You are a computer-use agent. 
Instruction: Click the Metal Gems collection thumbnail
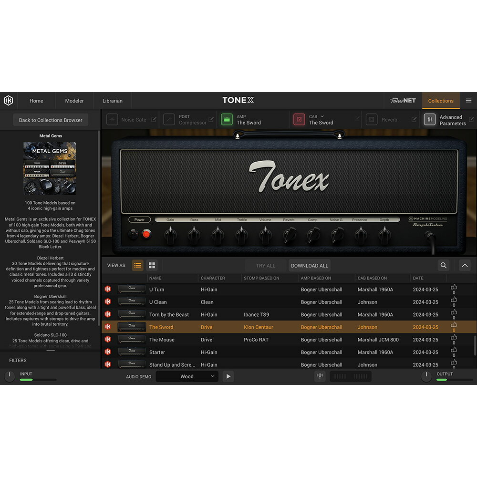[x=50, y=168]
